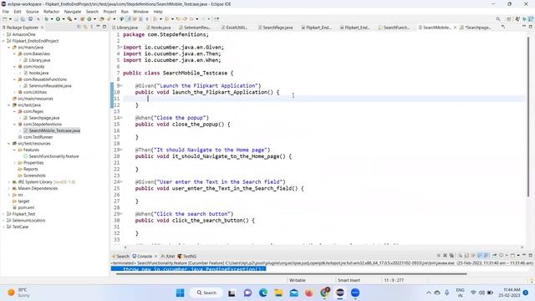Viewport: 535px width, 301px height.
Task: Expand the JRE System Library node
Action: coord(9,182)
